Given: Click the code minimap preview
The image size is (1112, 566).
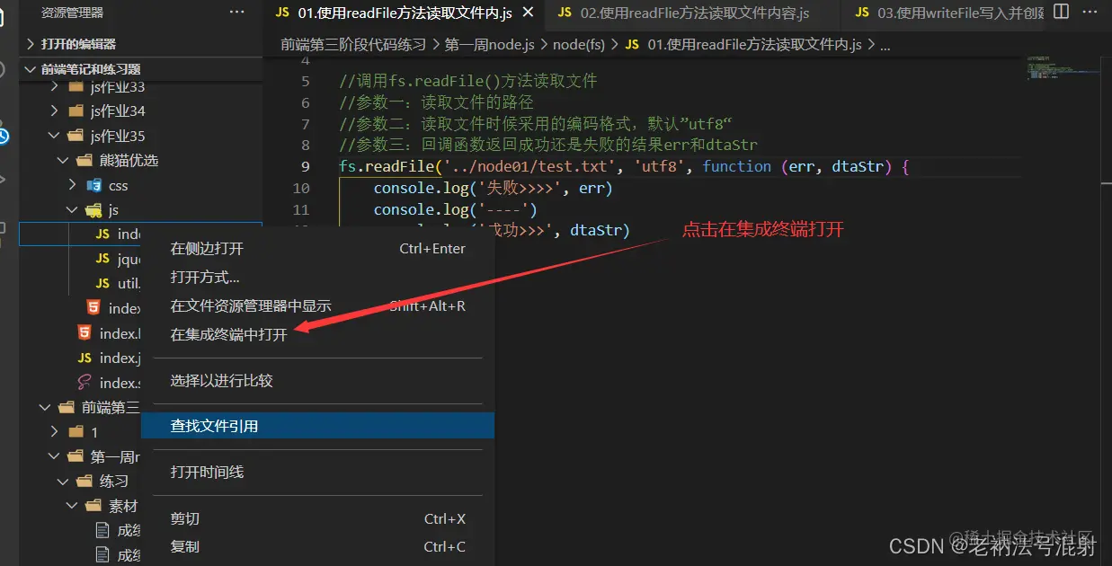Looking at the screenshot, I should 1063,68.
